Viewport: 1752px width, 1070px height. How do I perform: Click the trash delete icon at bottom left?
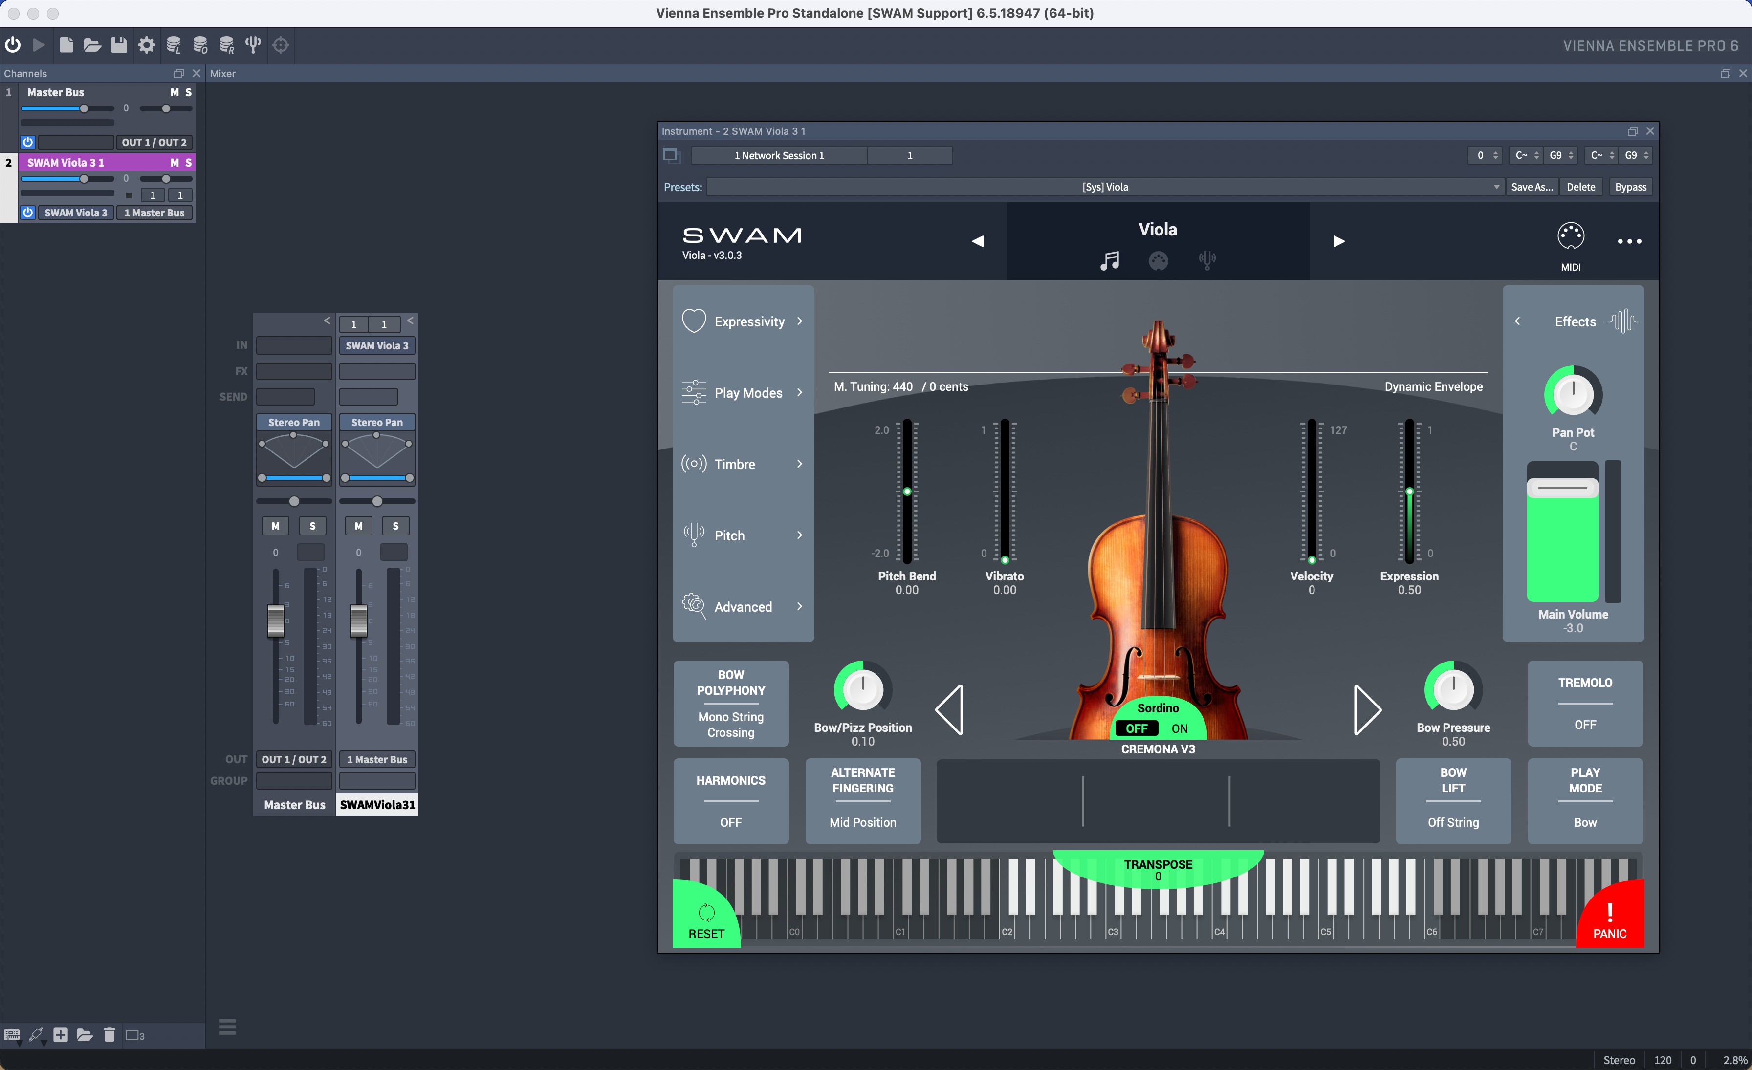[x=109, y=1035]
